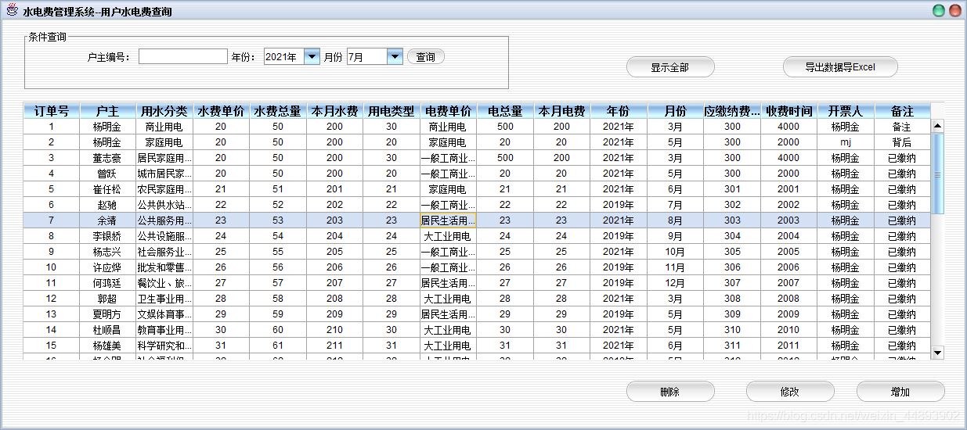Image resolution: width=967 pixels, height=430 pixels.
Task: Click the 户主 column header
Action: pyautogui.click(x=108, y=111)
